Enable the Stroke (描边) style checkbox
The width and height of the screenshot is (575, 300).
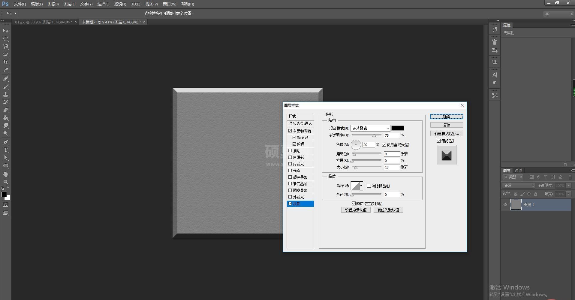(290, 151)
